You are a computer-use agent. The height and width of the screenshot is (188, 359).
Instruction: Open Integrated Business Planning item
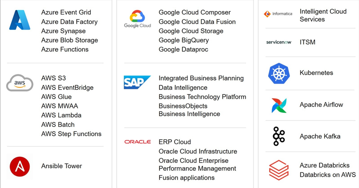click(x=201, y=78)
